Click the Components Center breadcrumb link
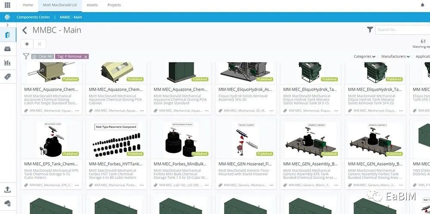This screenshot has height=214, width=430. pos(33,17)
